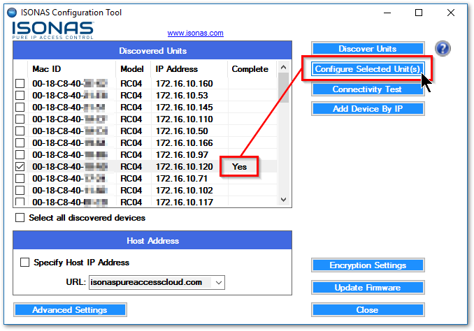The width and height of the screenshot is (474, 331).
Task: Click the Model column header
Action: point(133,69)
